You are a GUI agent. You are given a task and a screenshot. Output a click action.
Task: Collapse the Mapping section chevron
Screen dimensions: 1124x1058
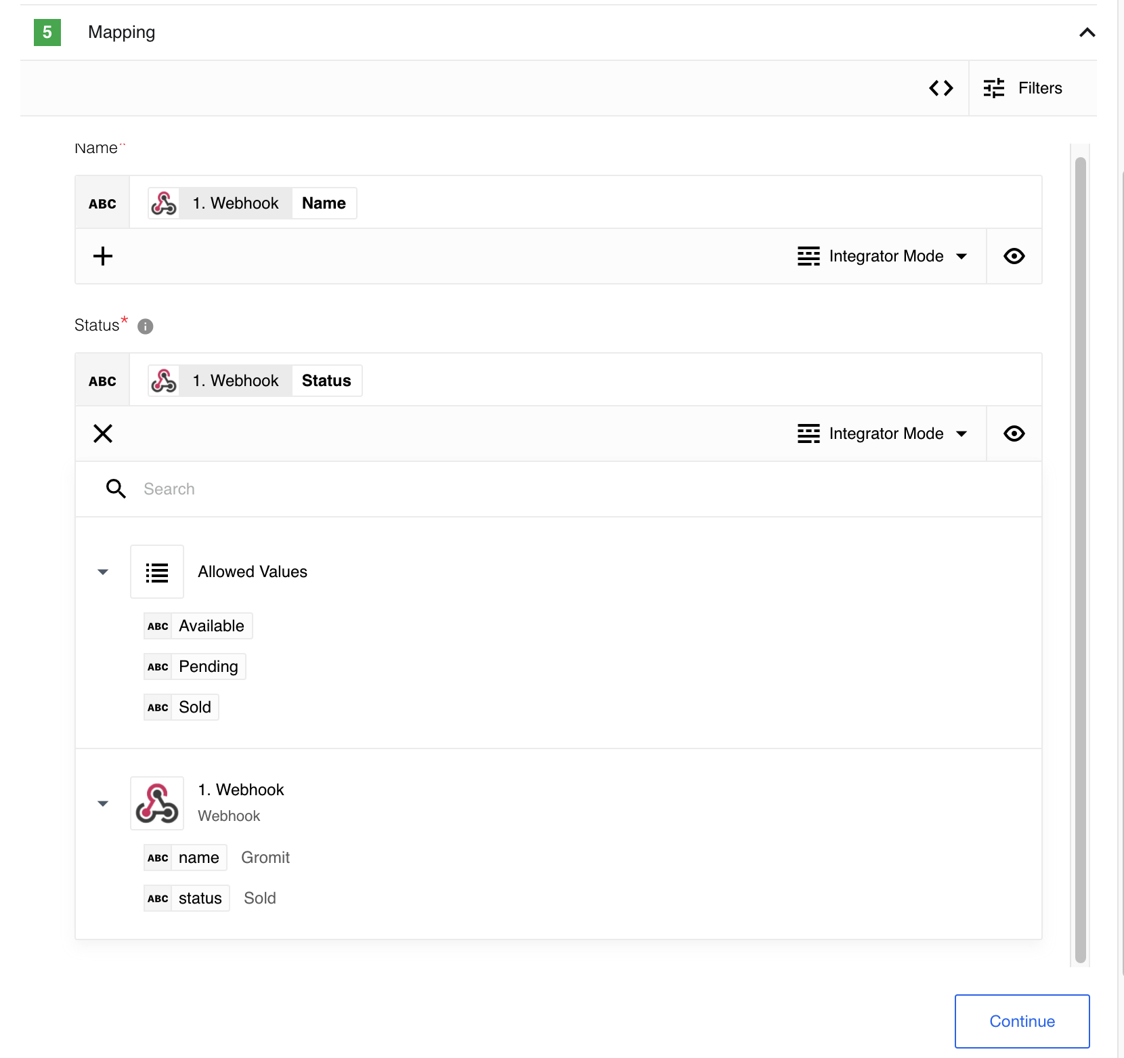(1087, 33)
